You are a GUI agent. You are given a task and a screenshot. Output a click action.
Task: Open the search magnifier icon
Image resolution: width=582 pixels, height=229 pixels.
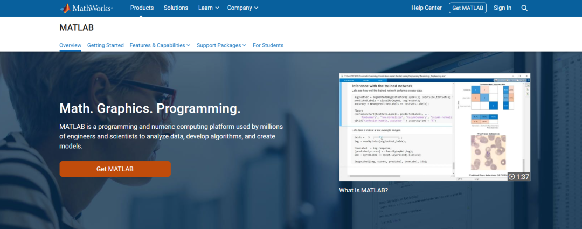(524, 8)
